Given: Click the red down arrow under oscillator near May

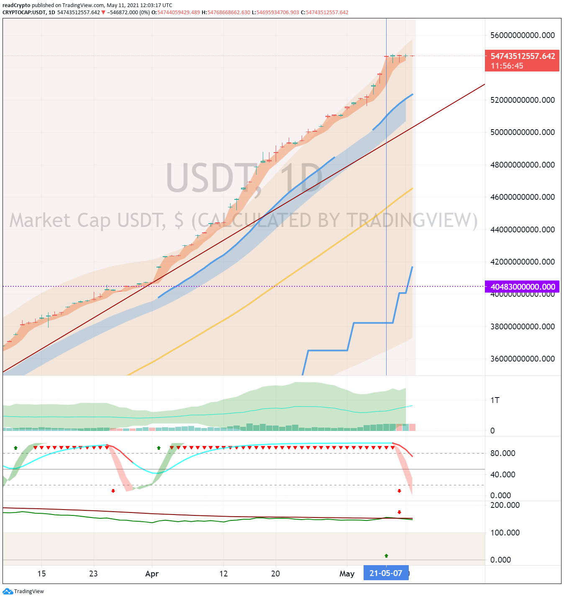Looking at the screenshot, I should (x=399, y=491).
